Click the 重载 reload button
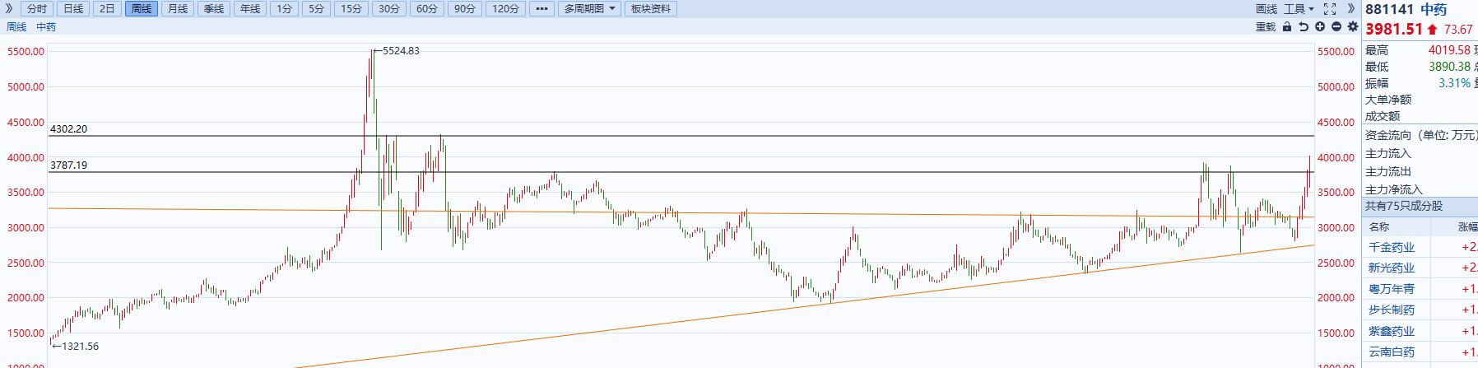1478x368 pixels. tap(1266, 27)
